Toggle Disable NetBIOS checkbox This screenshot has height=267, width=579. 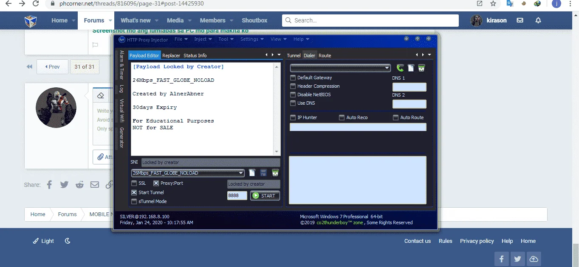(x=293, y=95)
